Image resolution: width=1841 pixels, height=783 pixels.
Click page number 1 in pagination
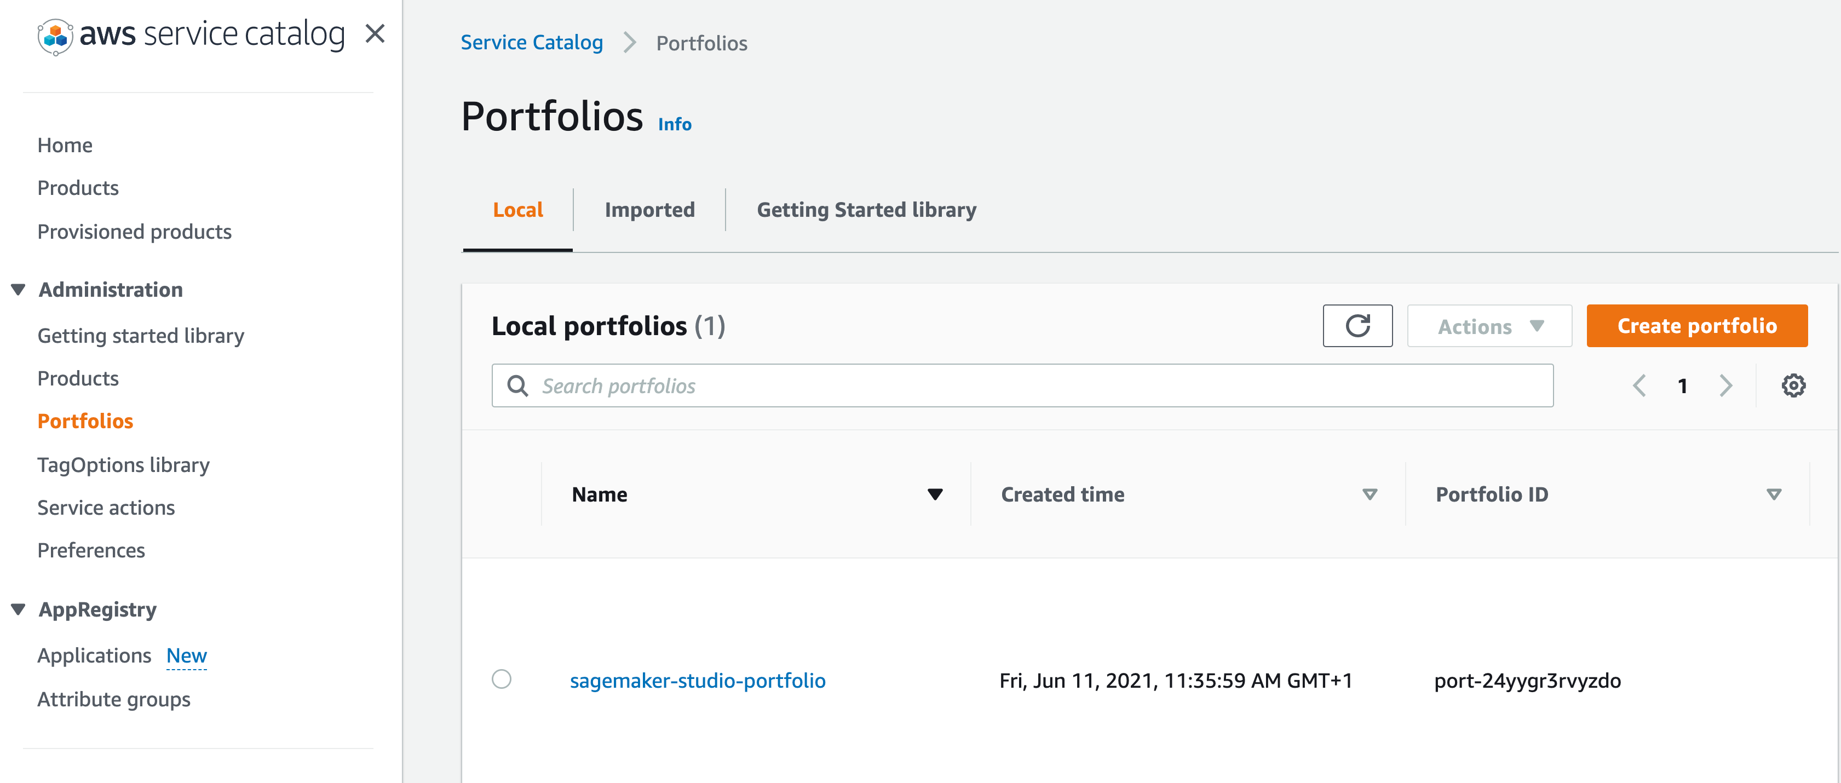coord(1683,386)
